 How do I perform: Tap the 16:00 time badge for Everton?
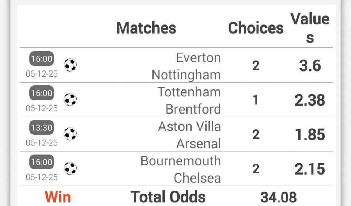42,58
